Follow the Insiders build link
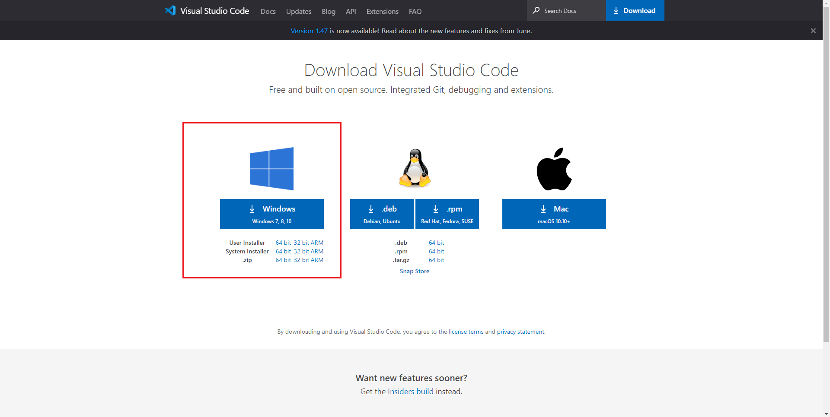Viewport: 830px width, 417px height. (410, 392)
